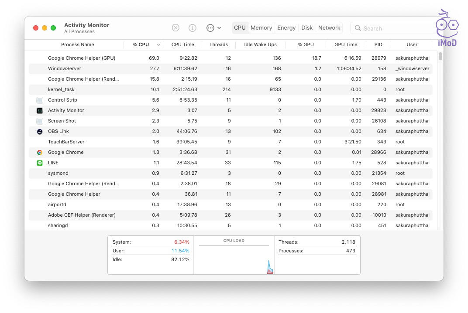The height and width of the screenshot is (313, 468).
Task: Click into the Search field
Action: coord(393,28)
